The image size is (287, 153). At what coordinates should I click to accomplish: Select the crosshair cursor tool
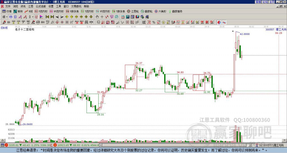click(x=102, y=17)
